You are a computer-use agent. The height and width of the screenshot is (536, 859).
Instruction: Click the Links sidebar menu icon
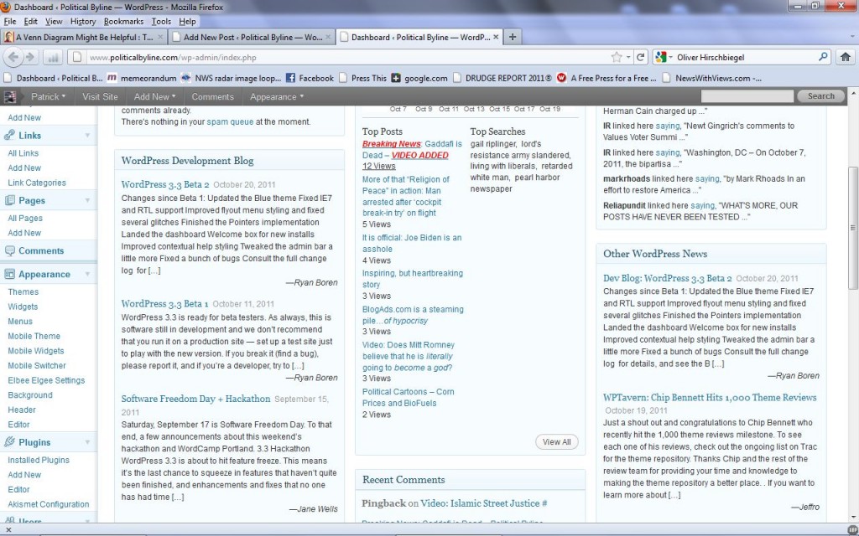click(x=9, y=135)
